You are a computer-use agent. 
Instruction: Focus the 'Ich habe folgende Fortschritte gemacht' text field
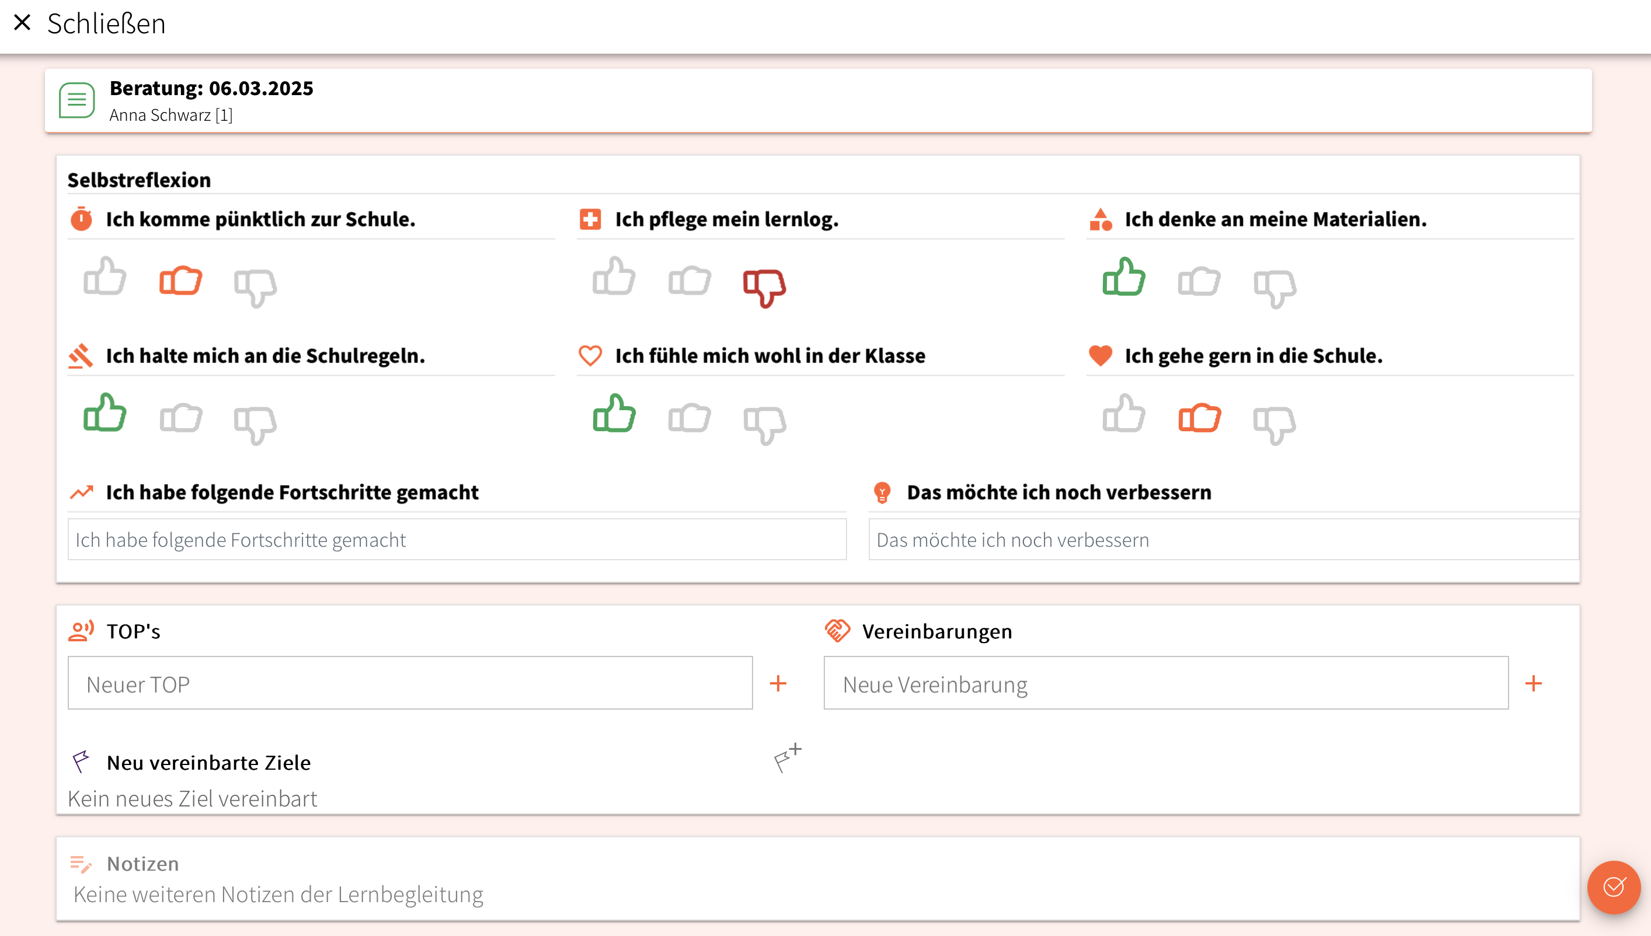[x=457, y=539]
